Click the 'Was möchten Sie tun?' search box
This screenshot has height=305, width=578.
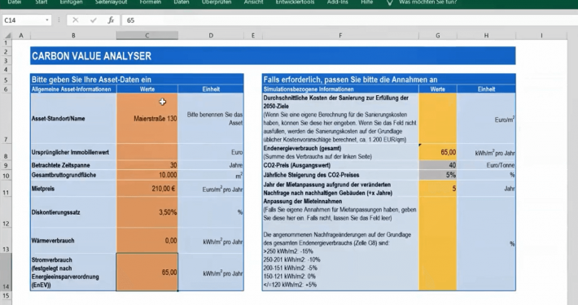click(427, 2)
